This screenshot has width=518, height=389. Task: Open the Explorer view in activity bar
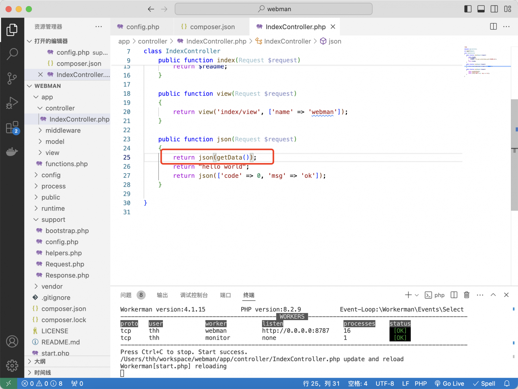pyautogui.click(x=12, y=30)
